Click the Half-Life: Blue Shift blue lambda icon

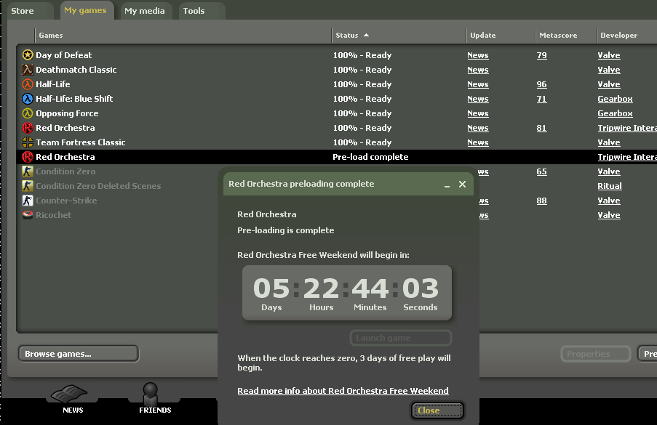coord(28,99)
